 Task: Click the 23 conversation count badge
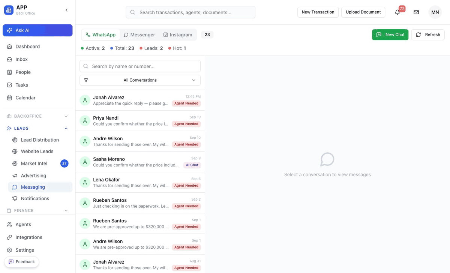tap(207, 34)
